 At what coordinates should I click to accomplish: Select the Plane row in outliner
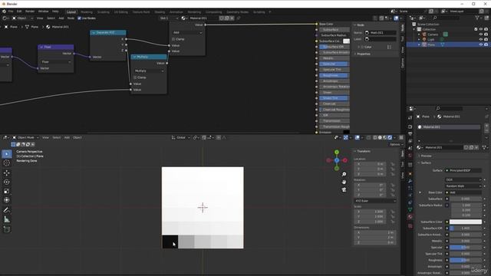[x=448, y=44]
